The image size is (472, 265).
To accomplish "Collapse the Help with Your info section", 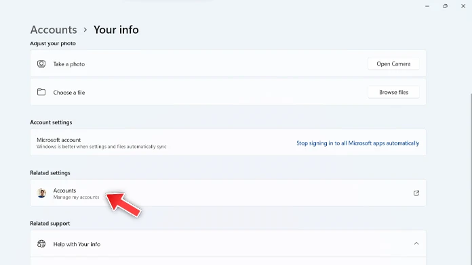I will coord(416,243).
